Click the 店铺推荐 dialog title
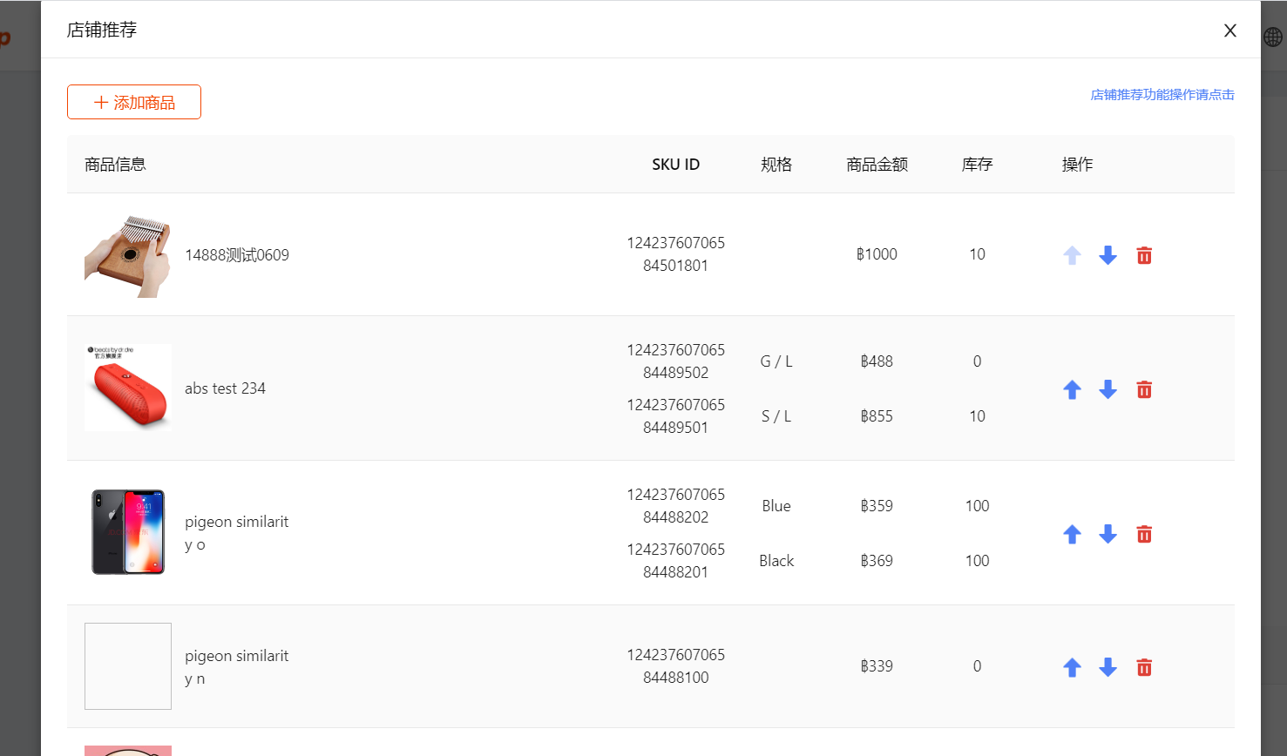Screen dimensions: 1287x756 pos(102,30)
